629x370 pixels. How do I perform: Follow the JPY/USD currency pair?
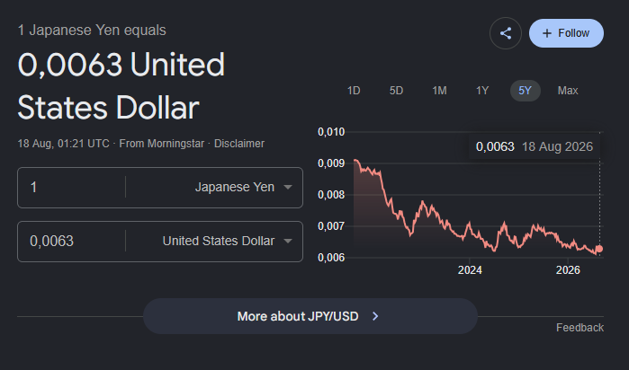point(566,33)
